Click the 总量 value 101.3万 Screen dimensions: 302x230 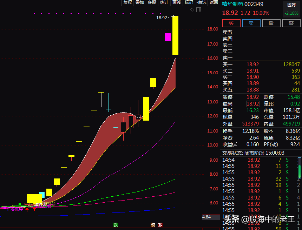(x=291, y=117)
